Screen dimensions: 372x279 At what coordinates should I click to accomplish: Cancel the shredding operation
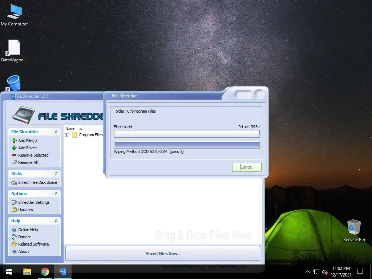tap(247, 167)
